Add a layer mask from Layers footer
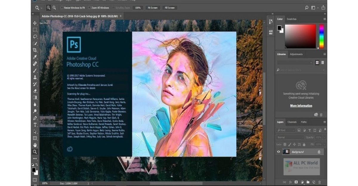358x186 pixels. (x=296, y=182)
